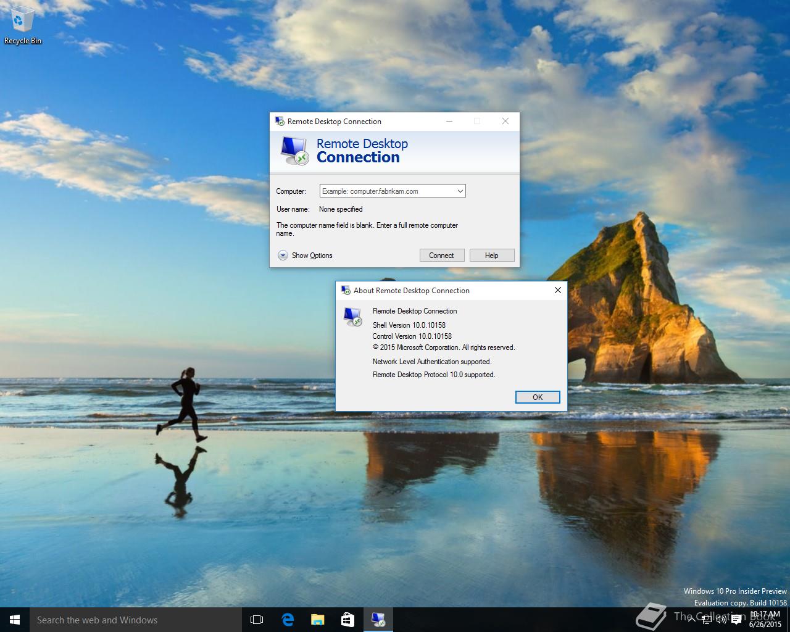Click the 'Control Version 10.0.10158' text
The width and height of the screenshot is (790, 632).
[412, 336]
